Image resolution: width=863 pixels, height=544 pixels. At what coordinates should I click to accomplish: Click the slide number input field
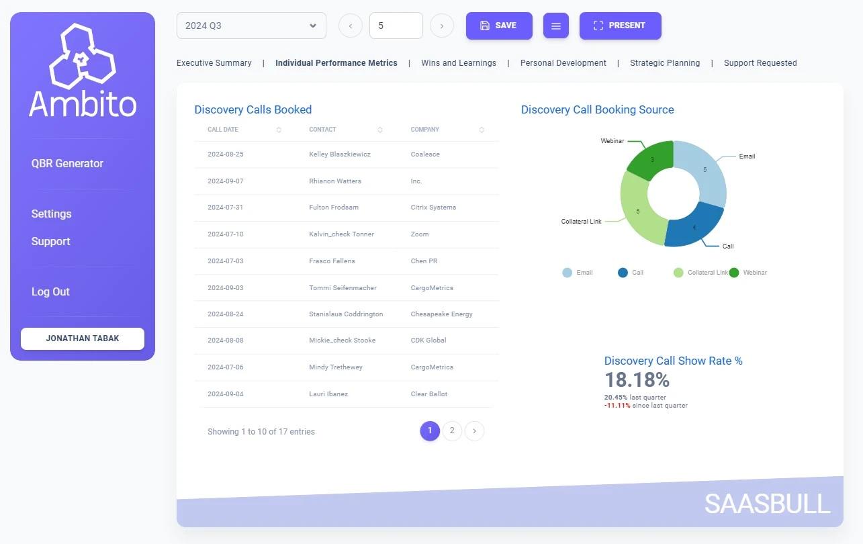(396, 26)
